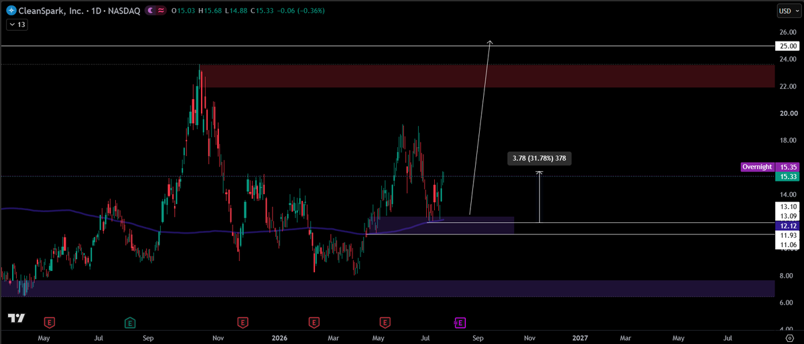Click the open value O15.03
The image size is (804, 344).
184,11
